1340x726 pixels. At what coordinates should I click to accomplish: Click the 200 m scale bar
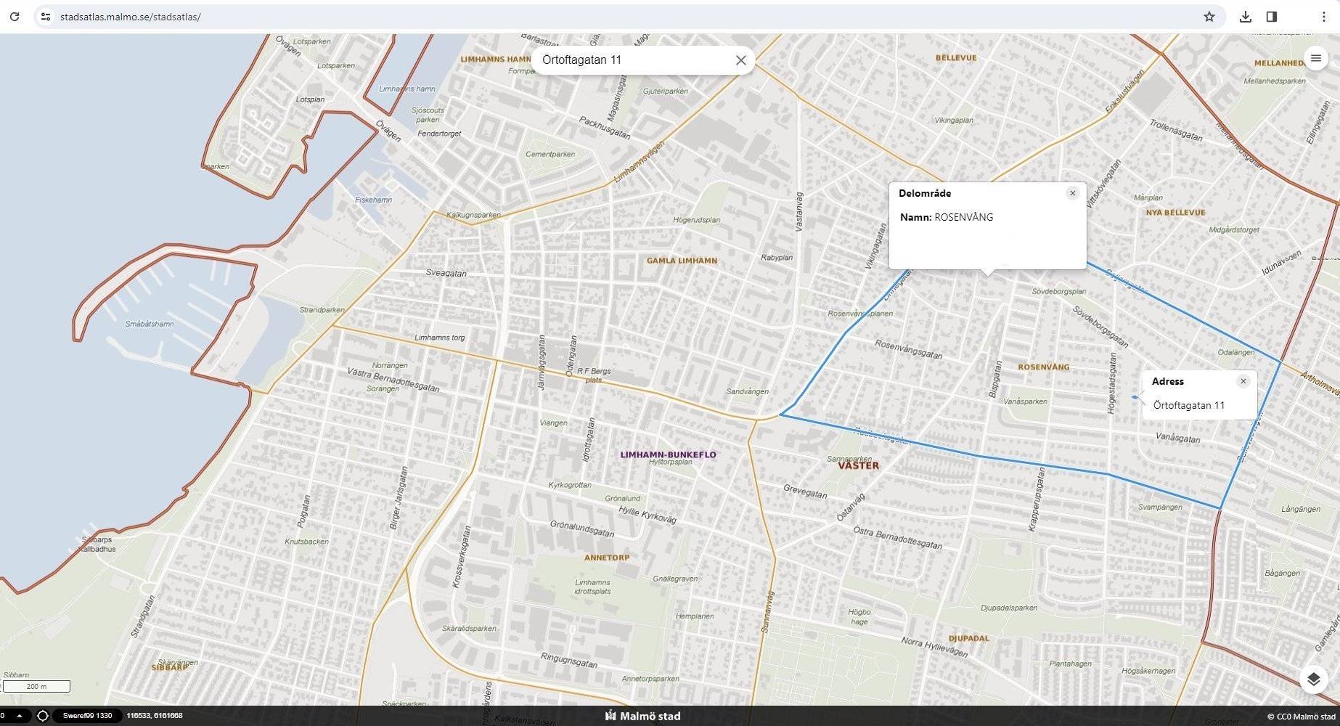[36, 686]
